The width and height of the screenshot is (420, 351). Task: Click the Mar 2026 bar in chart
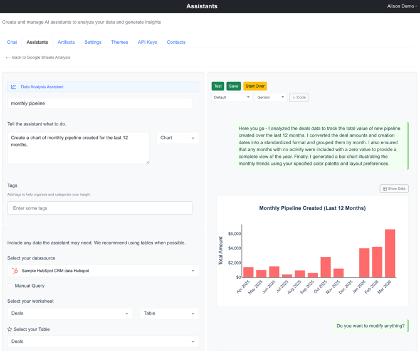(390, 253)
